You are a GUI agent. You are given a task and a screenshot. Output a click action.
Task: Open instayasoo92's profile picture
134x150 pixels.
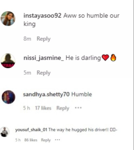click(x=8, y=18)
